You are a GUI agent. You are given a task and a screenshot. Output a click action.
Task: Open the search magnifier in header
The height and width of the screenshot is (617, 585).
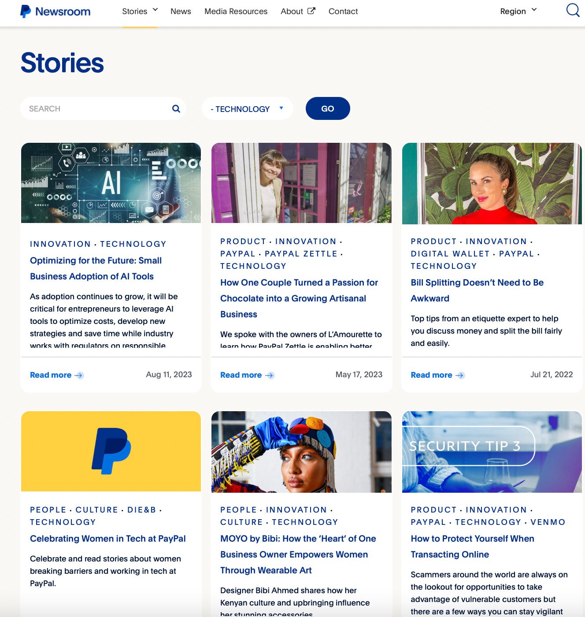pyautogui.click(x=573, y=10)
